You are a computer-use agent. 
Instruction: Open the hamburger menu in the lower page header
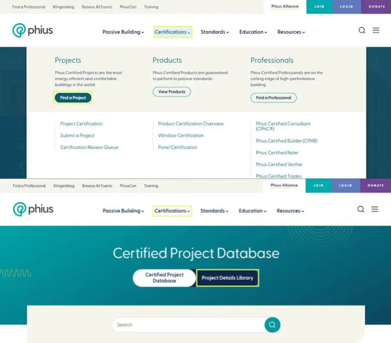click(x=375, y=209)
